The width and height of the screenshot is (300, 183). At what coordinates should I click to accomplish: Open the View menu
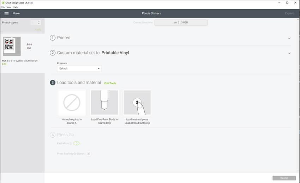click(9, 7)
